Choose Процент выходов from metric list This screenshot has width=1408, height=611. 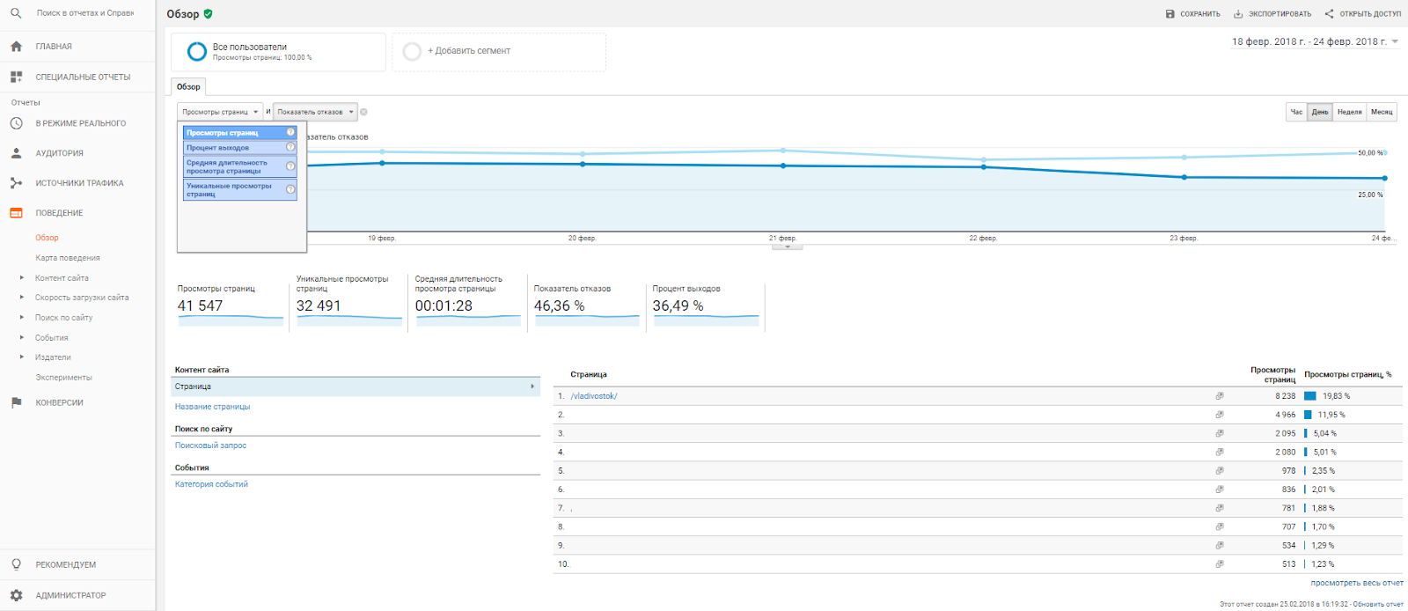click(x=240, y=147)
